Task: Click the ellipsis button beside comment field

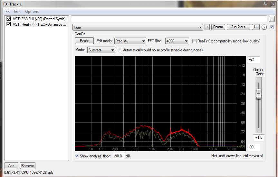Action: (x=272, y=19)
